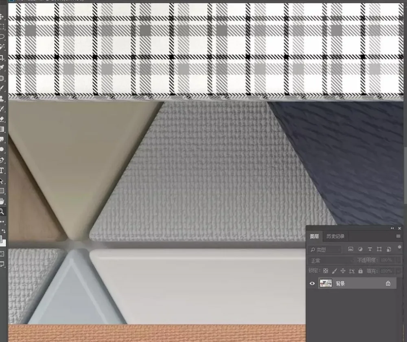Image resolution: width=407 pixels, height=342 pixels.
Task: Open the Edit Toolbar ellipsis menu
Action: (x=2, y=222)
